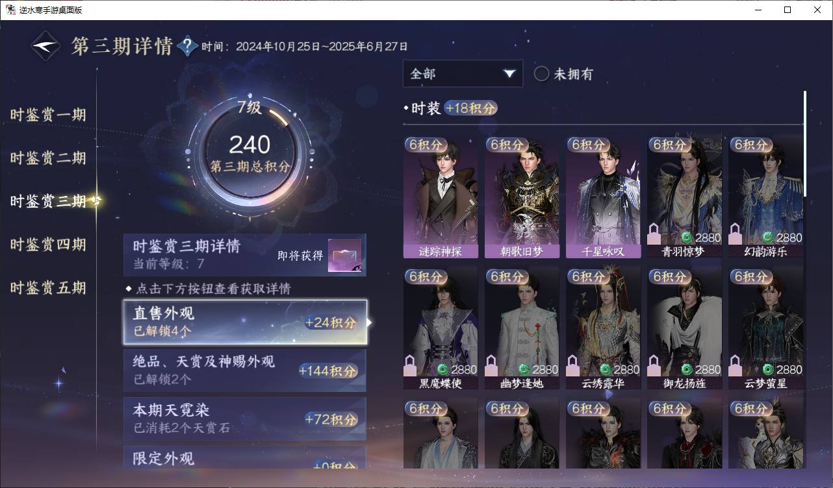The width and height of the screenshot is (833, 488).
Task: Click the lock icon on 云绣露华
Action: (573, 366)
